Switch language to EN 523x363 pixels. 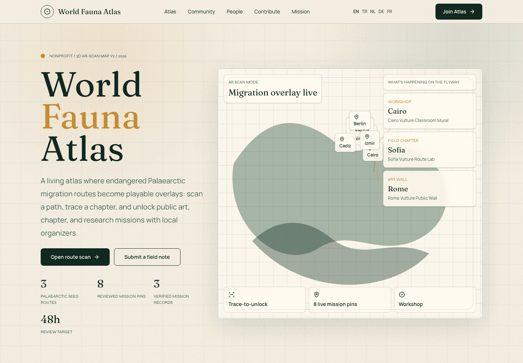[356, 12]
